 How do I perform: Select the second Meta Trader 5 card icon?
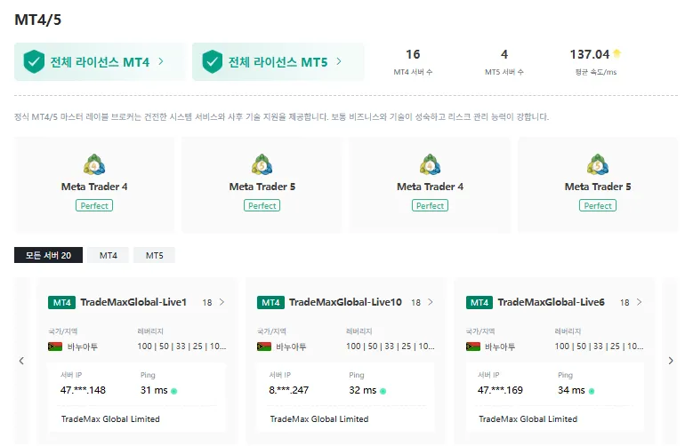pyautogui.click(x=598, y=165)
